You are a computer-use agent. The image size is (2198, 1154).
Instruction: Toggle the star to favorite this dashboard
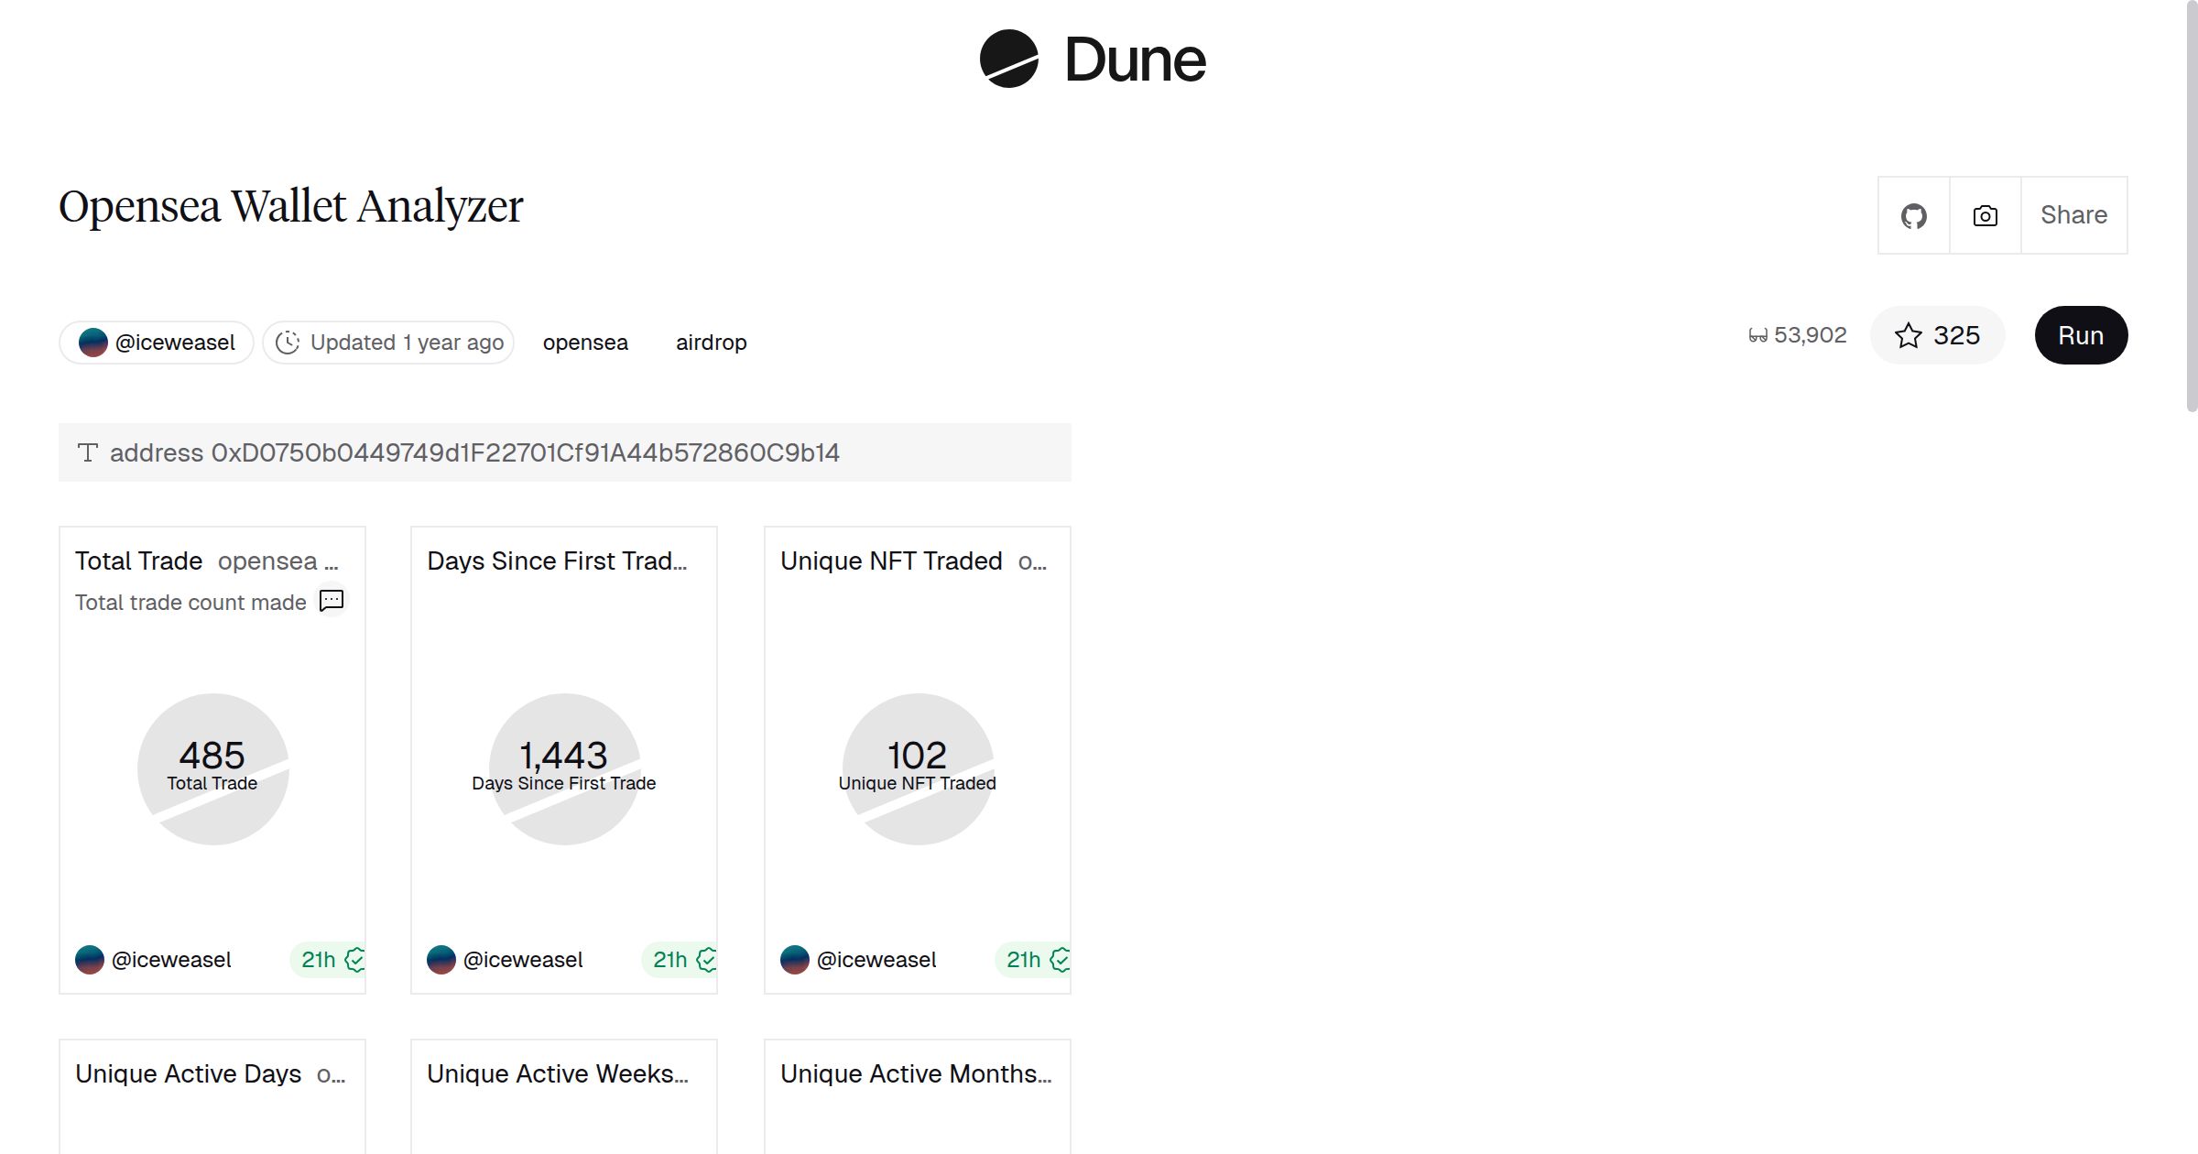click(1909, 335)
